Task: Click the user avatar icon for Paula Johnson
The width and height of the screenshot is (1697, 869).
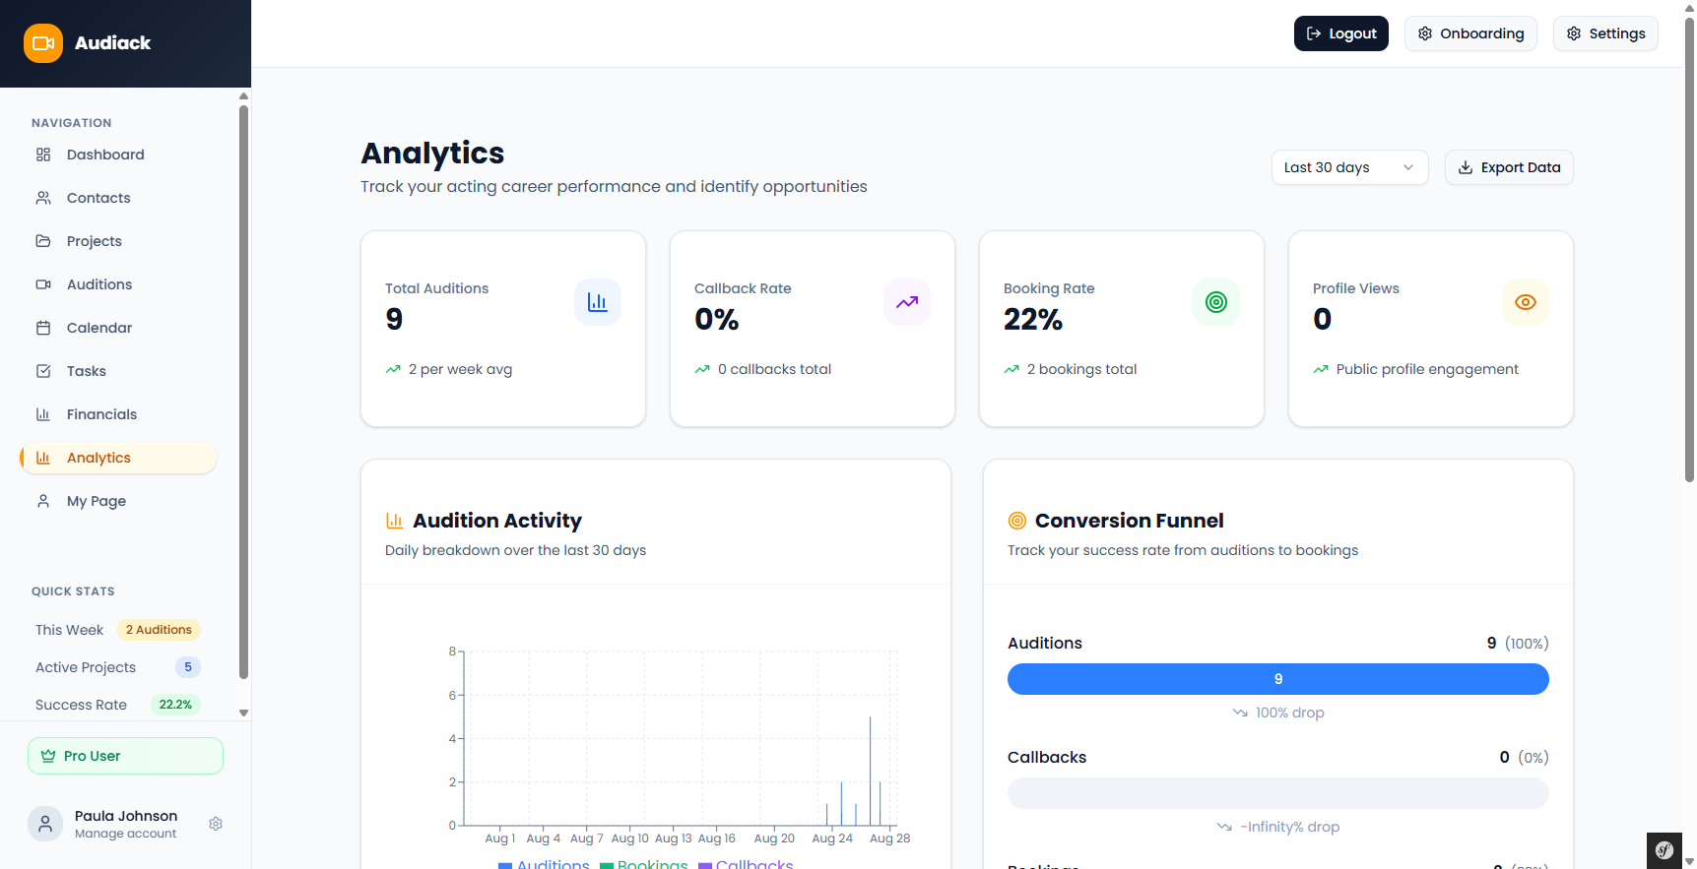Action: click(45, 824)
